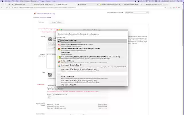Click the Add button under YouTube video

[49, 98]
